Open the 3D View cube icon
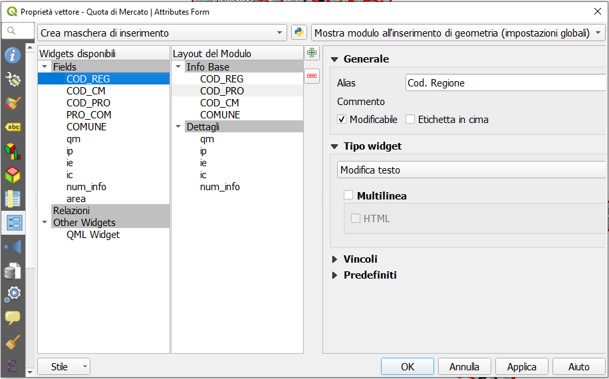Viewport: 609px width, 379px height. tap(13, 175)
